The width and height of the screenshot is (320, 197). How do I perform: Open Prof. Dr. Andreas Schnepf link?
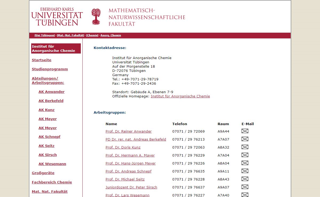click(129, 171)
